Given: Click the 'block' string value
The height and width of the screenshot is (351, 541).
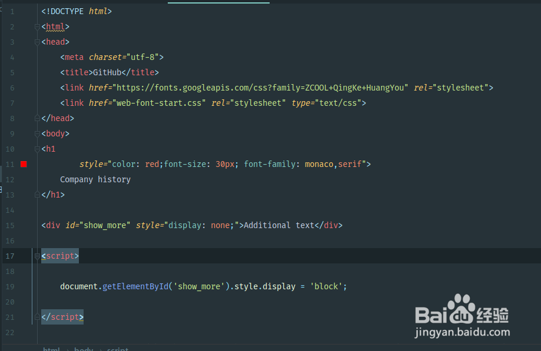Looking at the screenshot, I should [x=326, y=286].
